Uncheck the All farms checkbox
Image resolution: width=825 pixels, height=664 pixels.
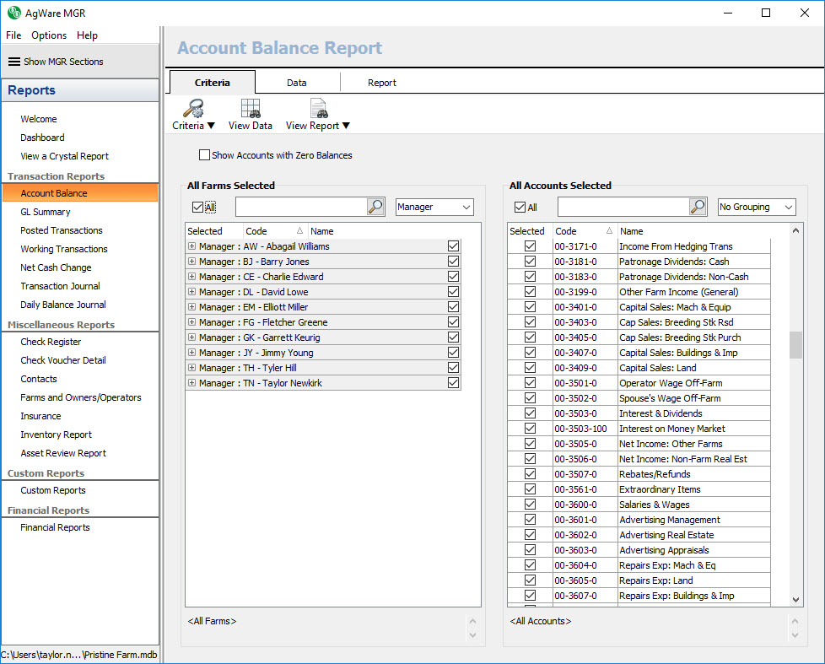pos(197,207)
